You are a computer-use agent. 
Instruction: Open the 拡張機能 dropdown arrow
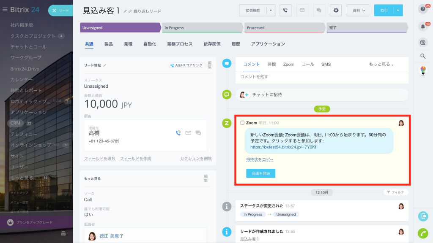click(x=271, y=11)
